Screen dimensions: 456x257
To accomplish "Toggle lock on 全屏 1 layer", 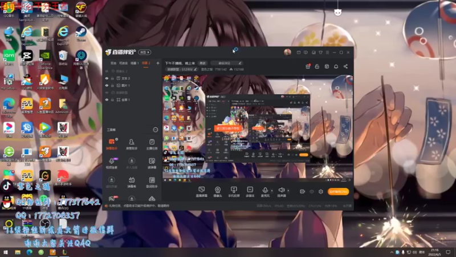I will (x=112, y=99).
